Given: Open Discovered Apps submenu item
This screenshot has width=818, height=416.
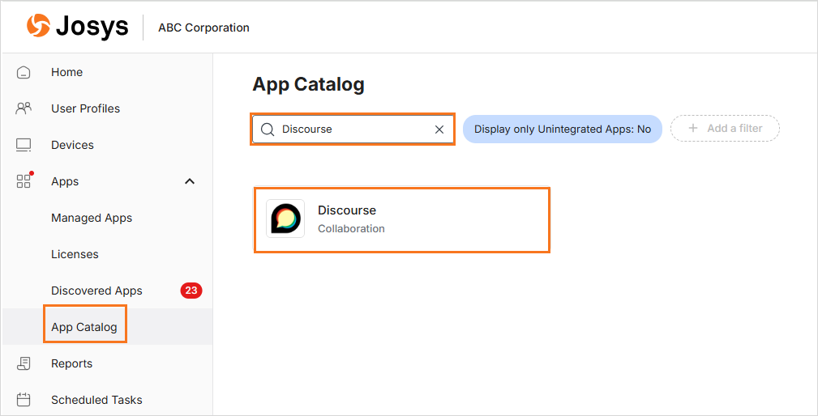Looking at the screenshot, I should pos(96,291).
